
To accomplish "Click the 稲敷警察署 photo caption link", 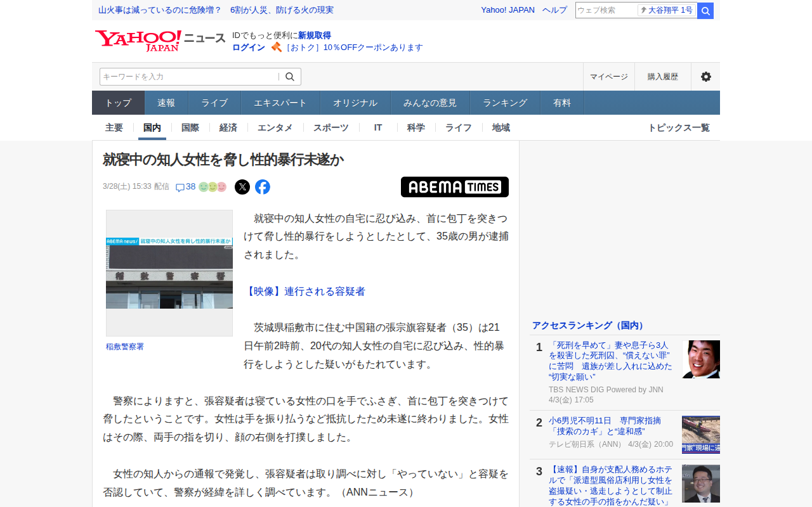I will 125,347.
